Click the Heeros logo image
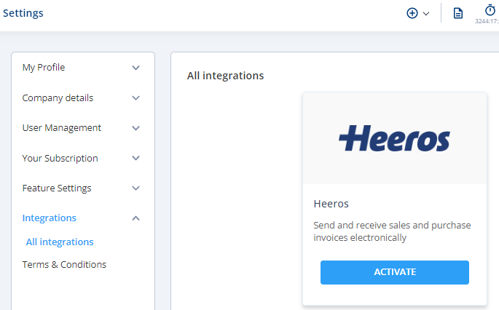The height and width of the screenshot is (310, 499). [x=394, y=138]
